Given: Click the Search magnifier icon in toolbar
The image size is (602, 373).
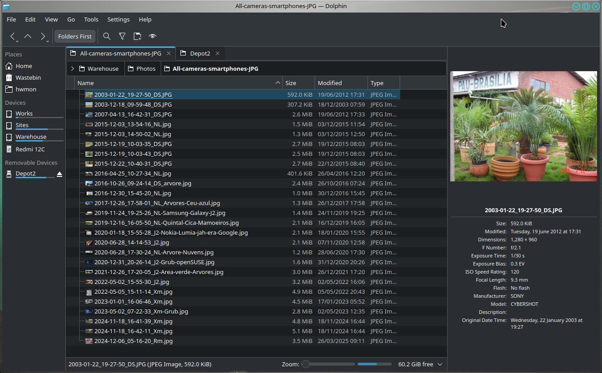Looking at the screenshot, I should [x=107, y=36].
